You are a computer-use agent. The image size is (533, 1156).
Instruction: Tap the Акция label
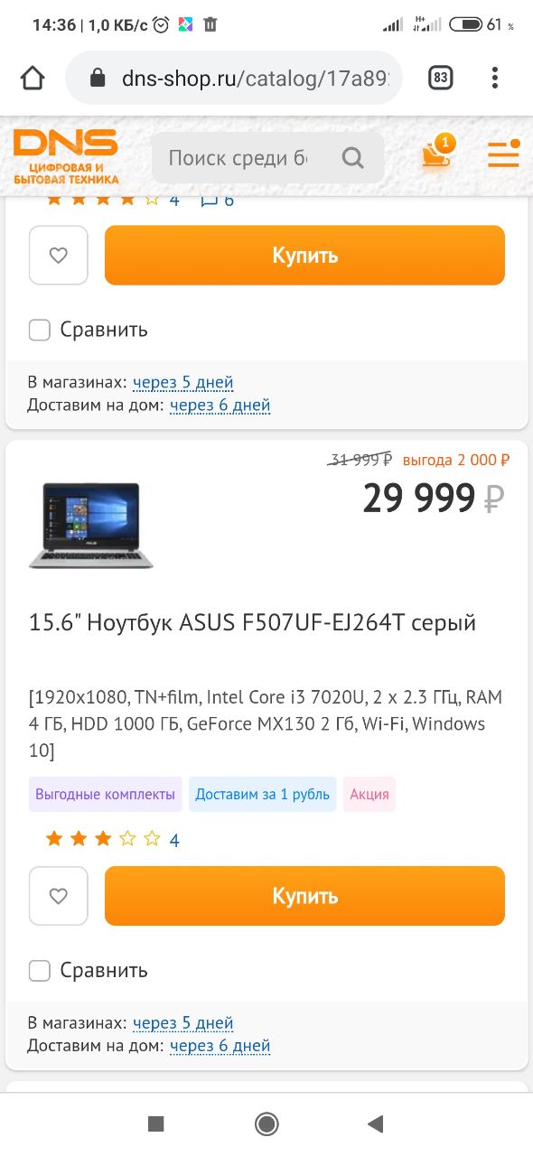coord(369,795)
